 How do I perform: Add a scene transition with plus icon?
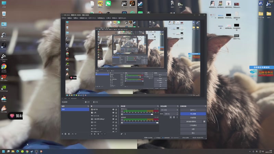tap(171, 117)
